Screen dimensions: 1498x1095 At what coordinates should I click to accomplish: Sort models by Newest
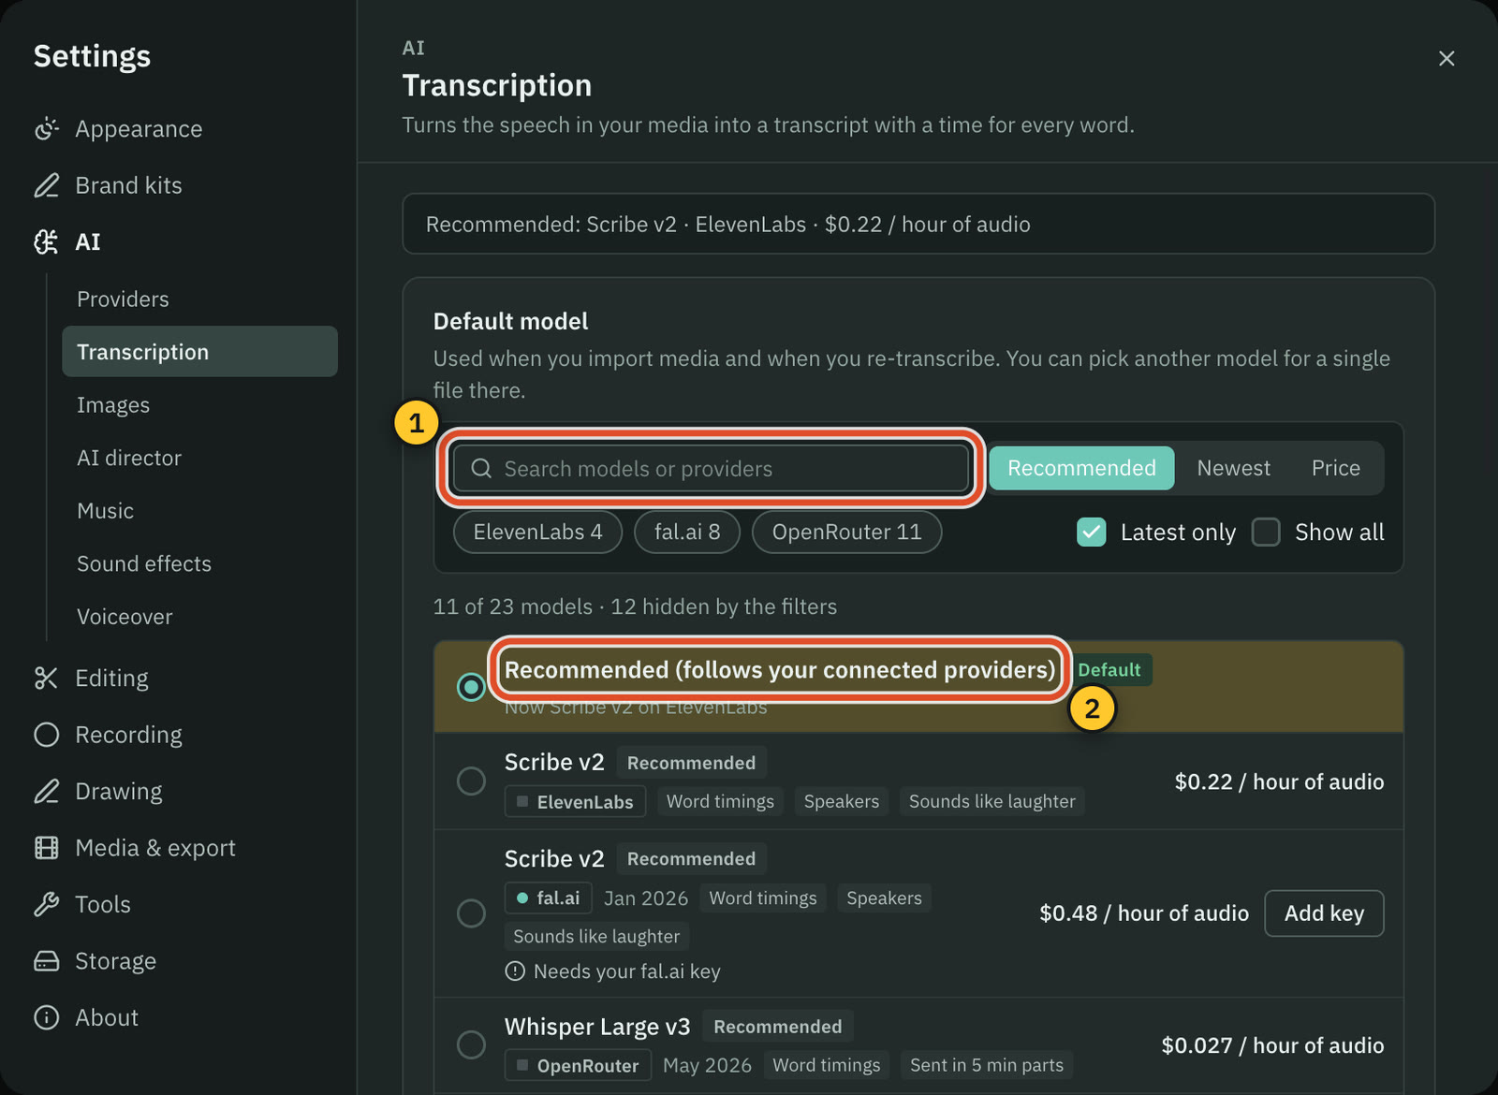(x=1233, y=468)
